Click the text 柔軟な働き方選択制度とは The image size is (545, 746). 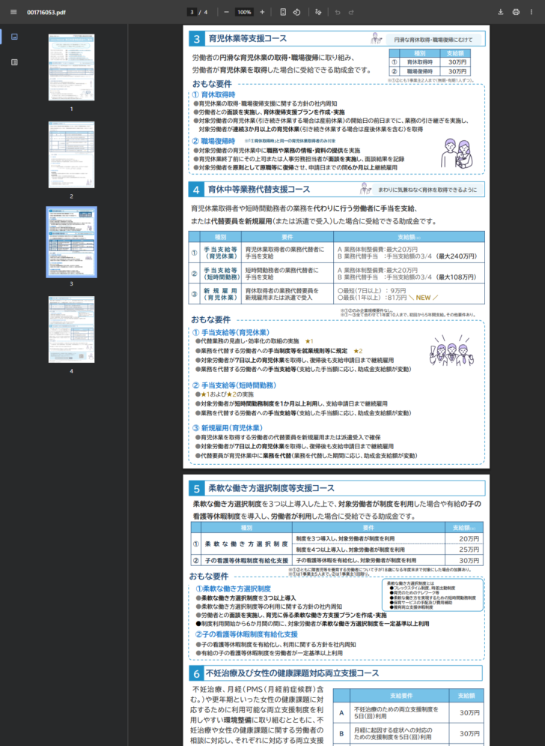coord(410,583)
